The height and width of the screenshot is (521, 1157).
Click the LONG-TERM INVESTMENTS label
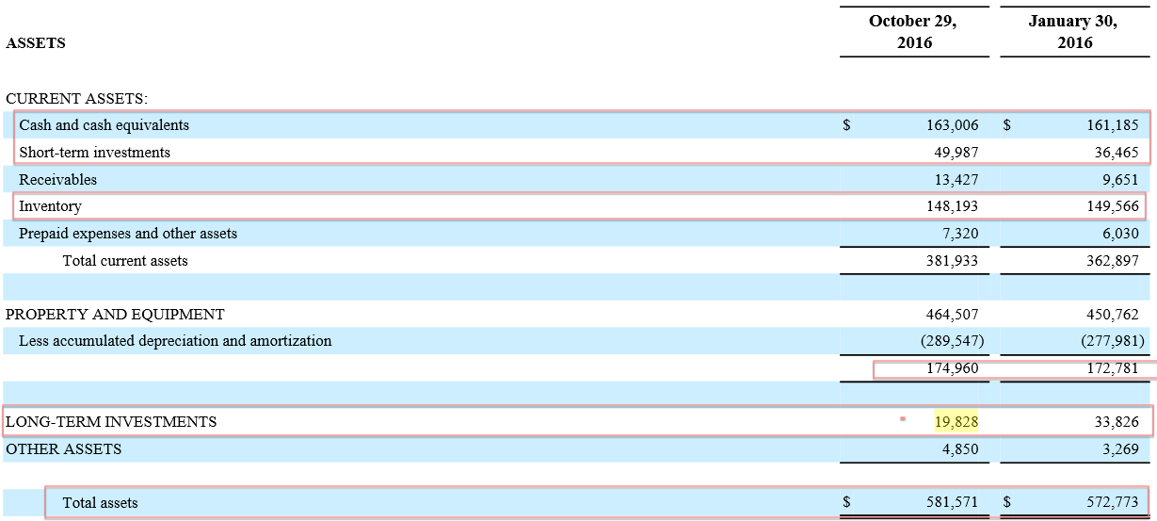click(x=111, y=422)
